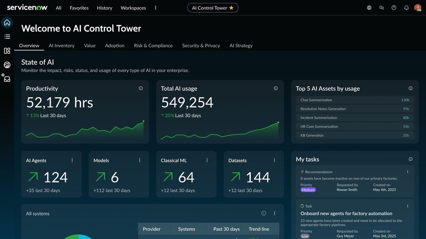Open the user profile avatar

(x=417, y=8)
